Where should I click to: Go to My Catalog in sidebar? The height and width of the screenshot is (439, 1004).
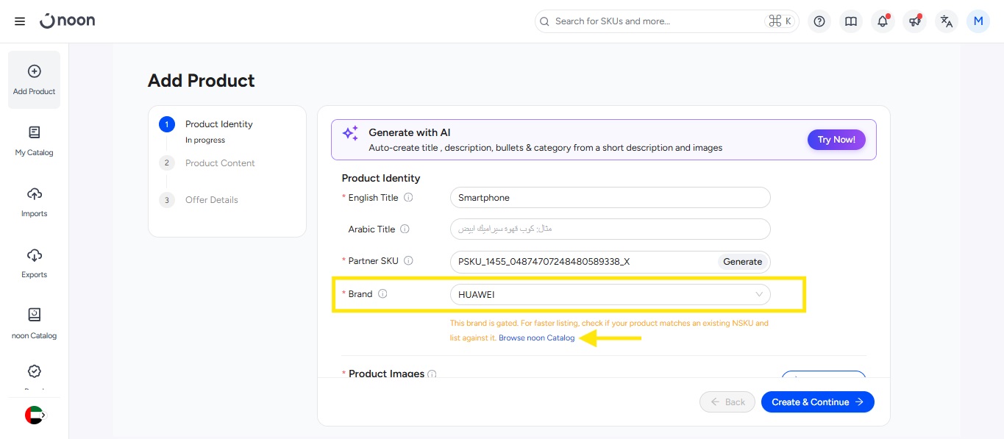[x=34, y=140]
